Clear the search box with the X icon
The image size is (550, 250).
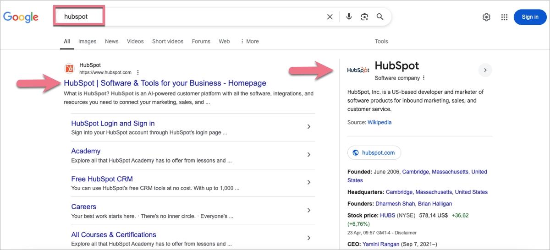point(330,17)
